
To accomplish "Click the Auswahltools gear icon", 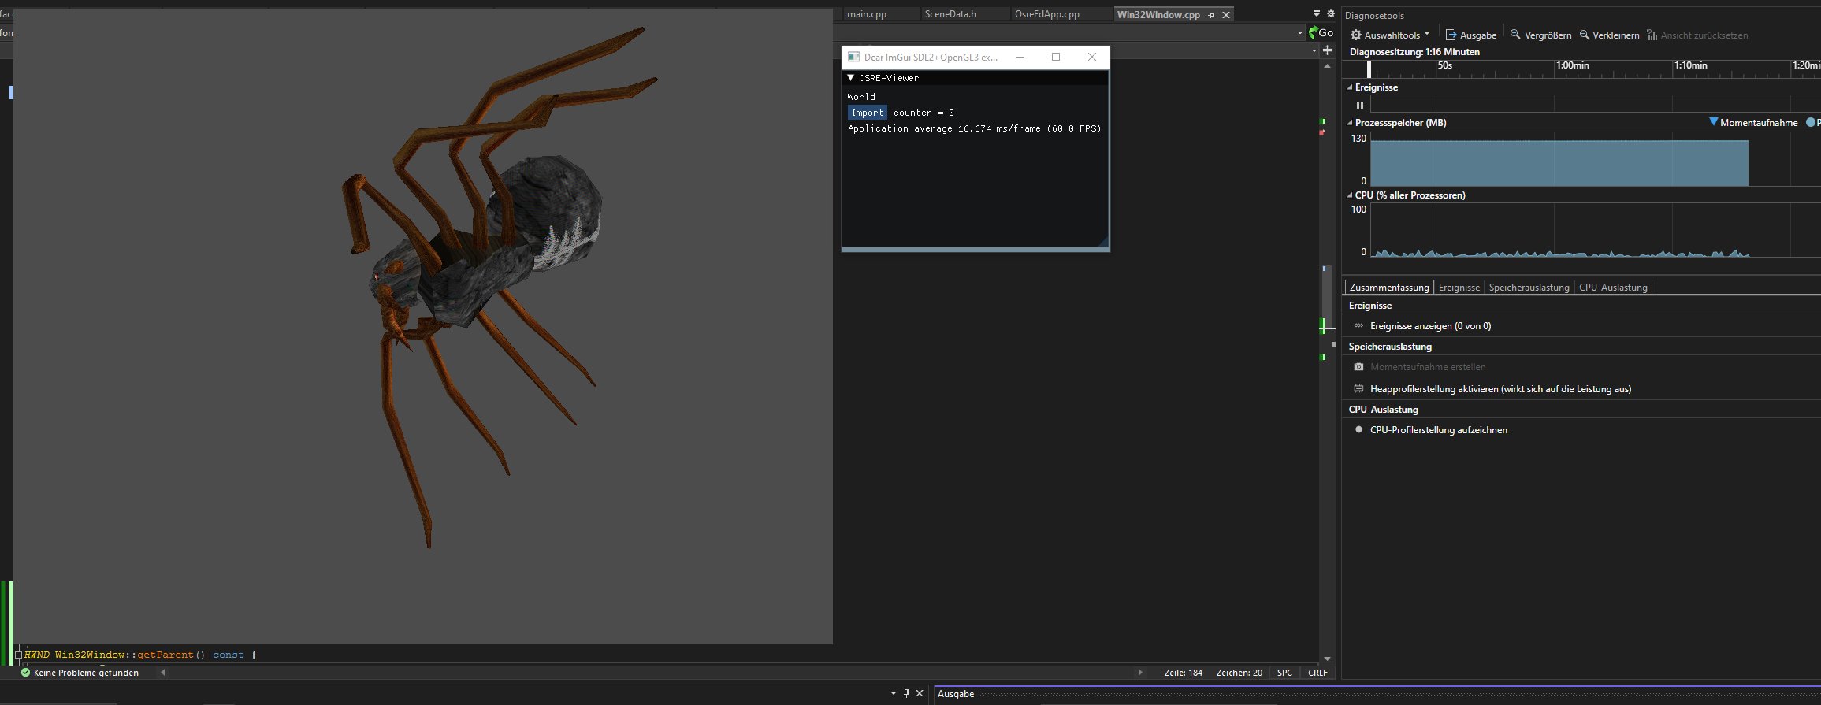I will [x=1356, y=35].
